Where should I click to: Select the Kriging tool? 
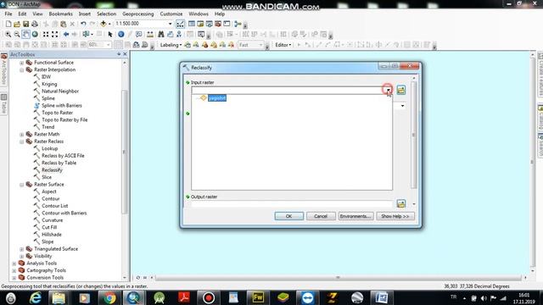(49, 84)
